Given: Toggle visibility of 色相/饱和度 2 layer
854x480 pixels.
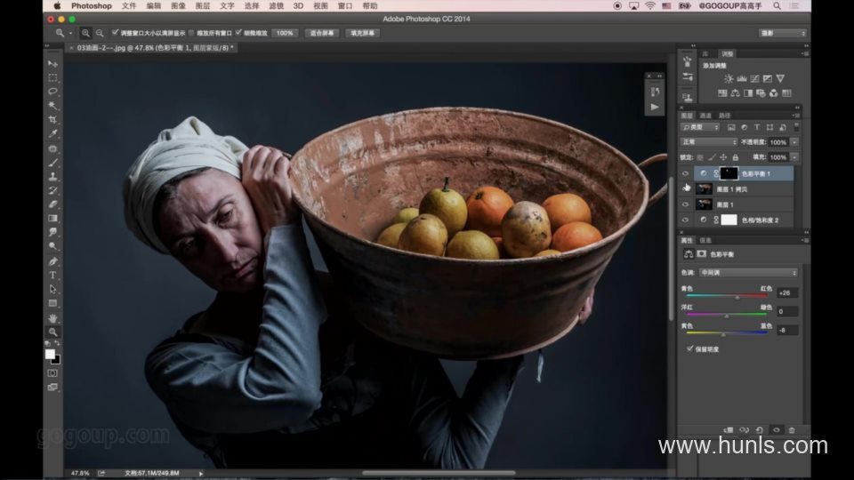Looking at the screenshot, I should [685, 220].
